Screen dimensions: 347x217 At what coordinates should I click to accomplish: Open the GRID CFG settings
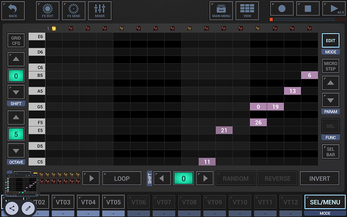click(16, 40)
